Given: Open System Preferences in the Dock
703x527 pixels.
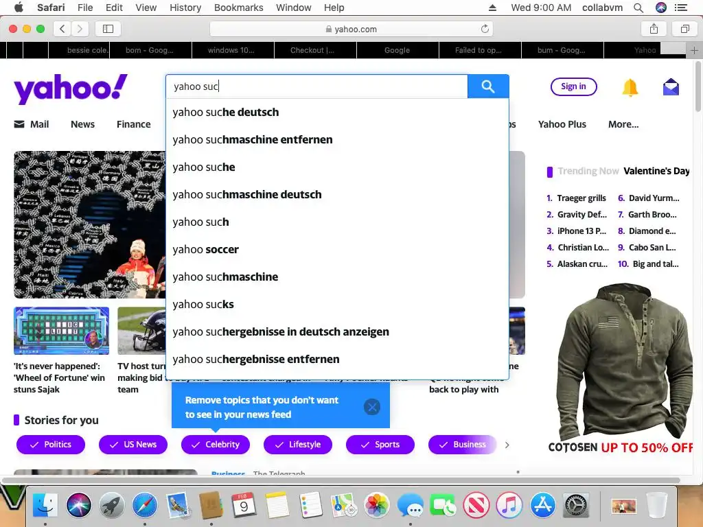Looking at the screenshot, I should 576,505.
